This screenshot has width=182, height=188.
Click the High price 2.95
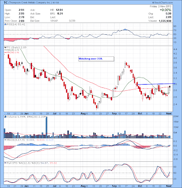(21, 14)
